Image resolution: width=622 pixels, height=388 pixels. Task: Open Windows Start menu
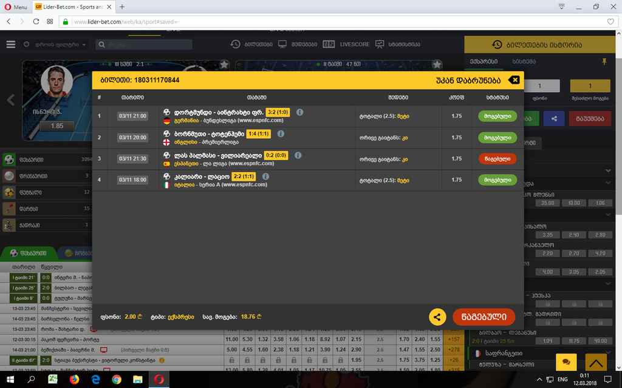click(x=10, y=380)
